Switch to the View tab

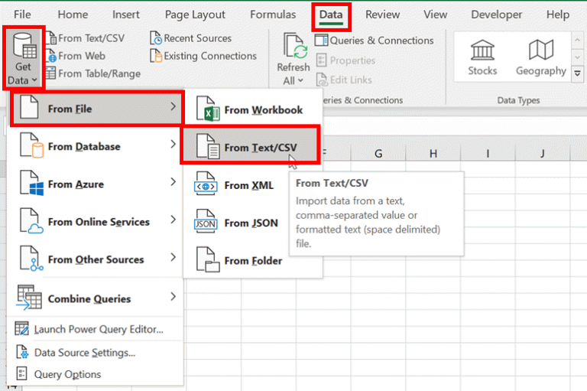[x=436, y=15]
